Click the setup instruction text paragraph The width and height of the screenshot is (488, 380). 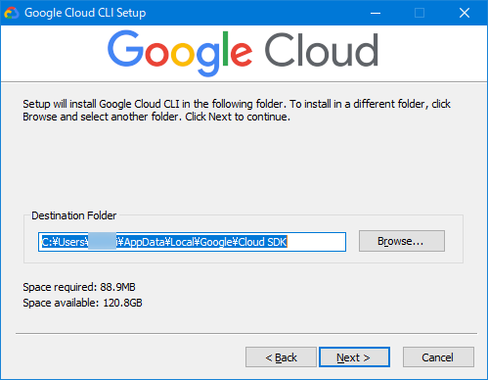point(237,111)
